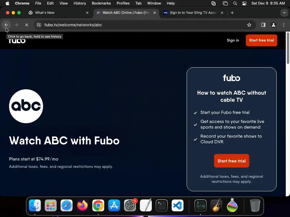Click the Watch ABC with Fubo heading

pos(64,141)
